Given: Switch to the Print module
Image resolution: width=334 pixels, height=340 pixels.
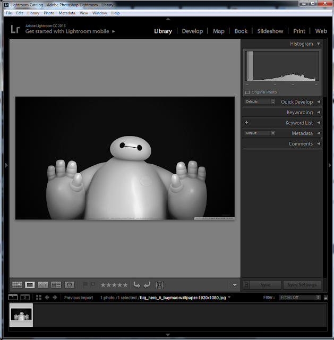Looking at the screenshot, I should pyautogui.click(x=299, y=31).
